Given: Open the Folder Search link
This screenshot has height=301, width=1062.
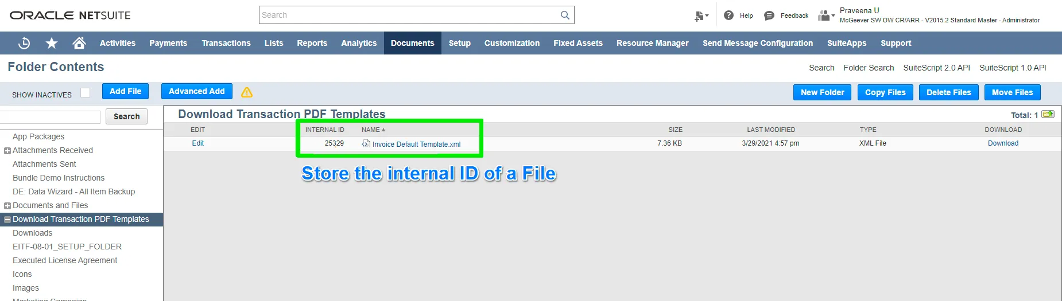Looking at the screenshot, I should 869,68.
